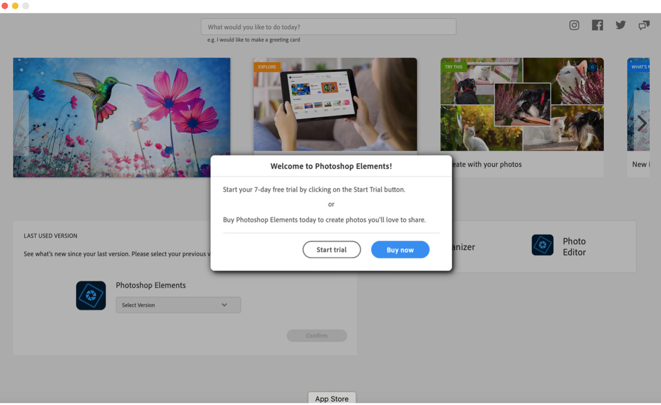The width and height of the screenshot is (661, 405).
Task: Click the Buy now button
Action: (400, 250)
